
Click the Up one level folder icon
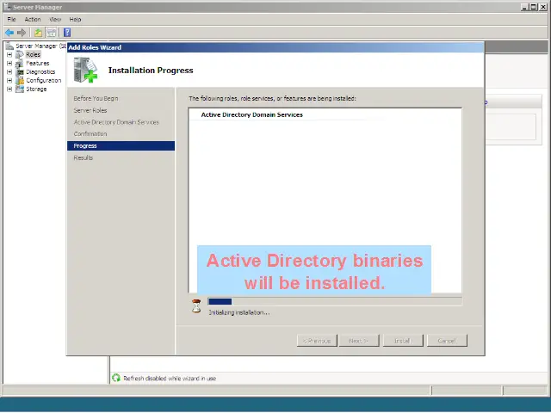[38, 33]
